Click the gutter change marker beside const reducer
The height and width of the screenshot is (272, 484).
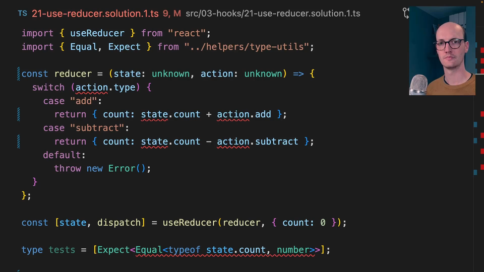[x=19, y=74]
